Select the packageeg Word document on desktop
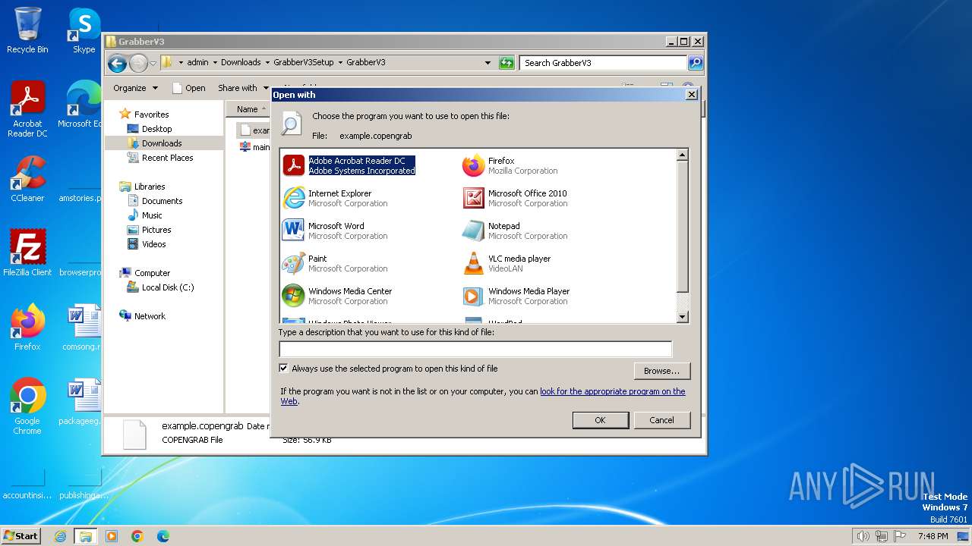This screenshot has height=546, width=972. tap(82, 402)
